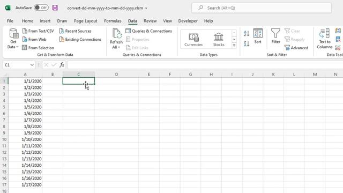Select cell containing 1/13/2020
343x193 pixels.
tap(25, 159)
